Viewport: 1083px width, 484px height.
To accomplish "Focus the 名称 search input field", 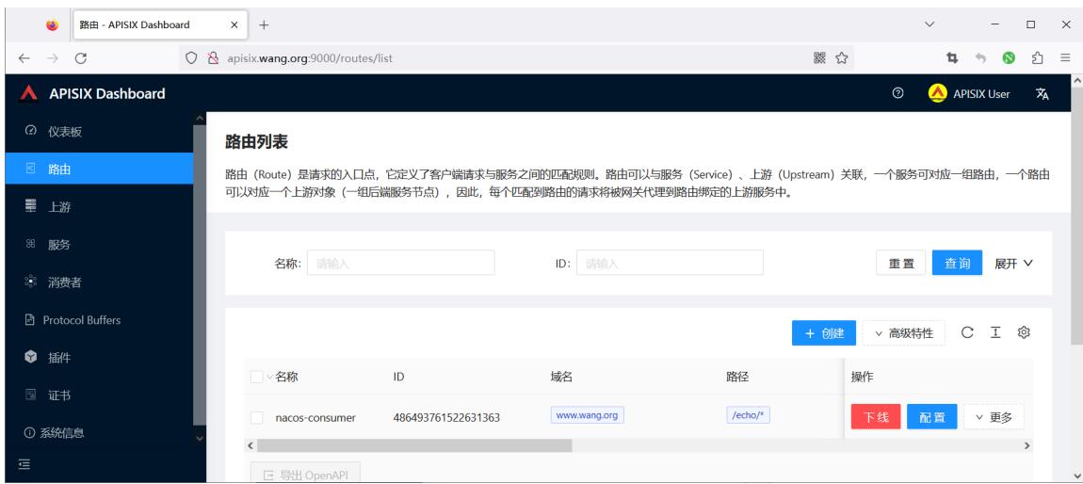I will point(400,263).
